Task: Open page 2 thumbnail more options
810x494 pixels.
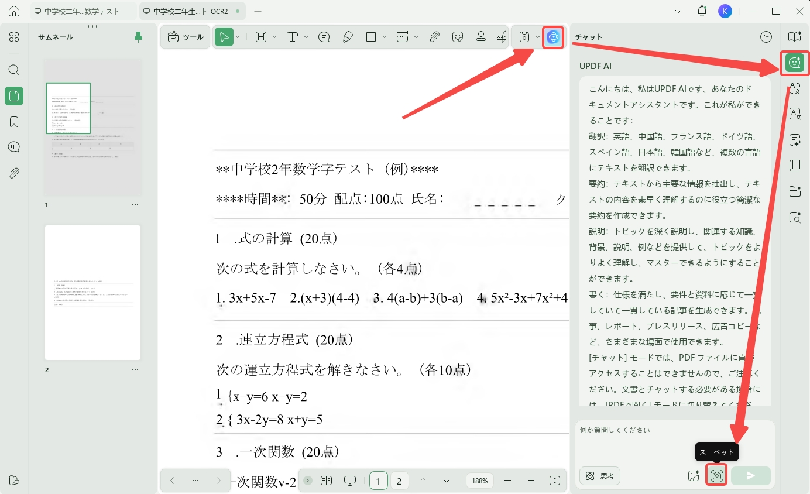Action: point(135,370)
